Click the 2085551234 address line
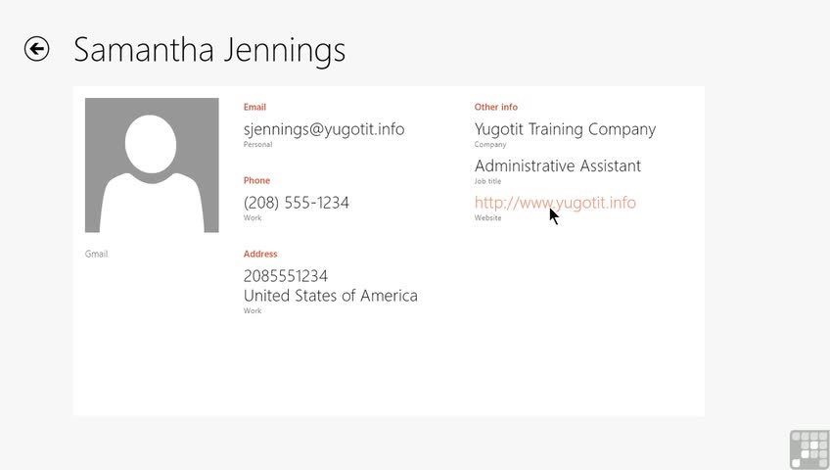The image size is (830, 470). tap(285, 276)
